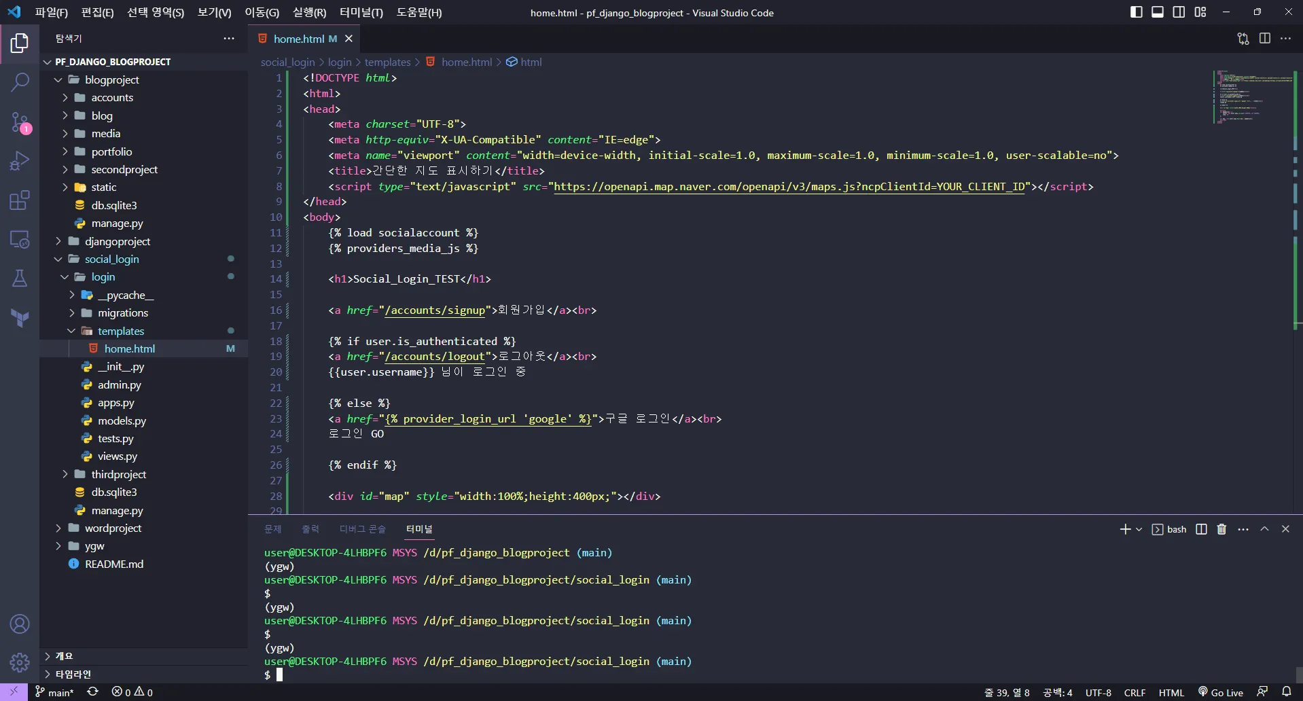Click the main* git branch indicator

(x=54, y=692)
